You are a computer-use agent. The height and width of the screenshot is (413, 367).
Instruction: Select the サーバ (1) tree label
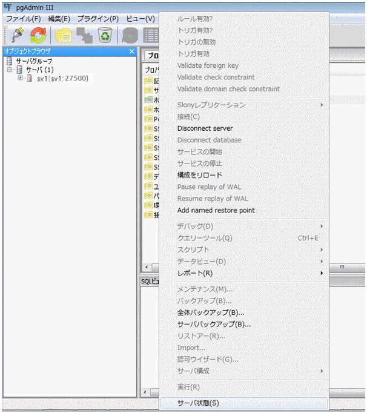pyautogui.click(x=40, y=70)
